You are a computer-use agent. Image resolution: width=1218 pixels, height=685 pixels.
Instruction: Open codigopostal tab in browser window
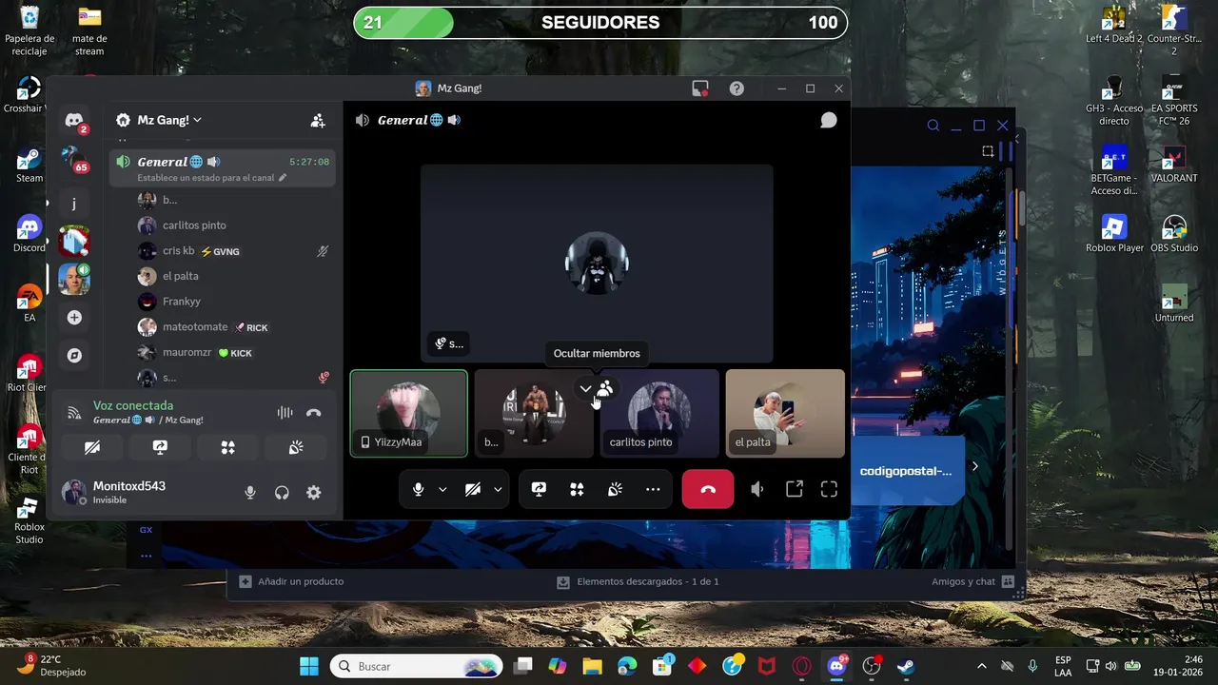(x=907, y=470)
